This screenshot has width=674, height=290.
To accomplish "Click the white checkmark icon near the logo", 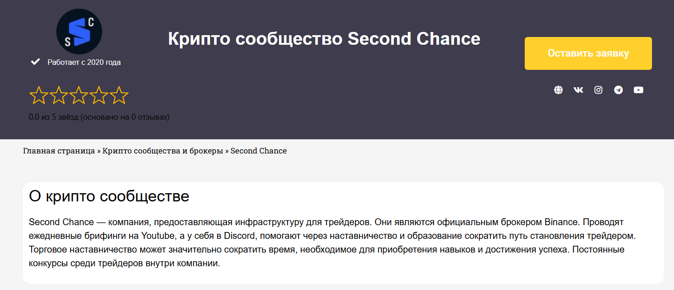I will click(35, 62).
